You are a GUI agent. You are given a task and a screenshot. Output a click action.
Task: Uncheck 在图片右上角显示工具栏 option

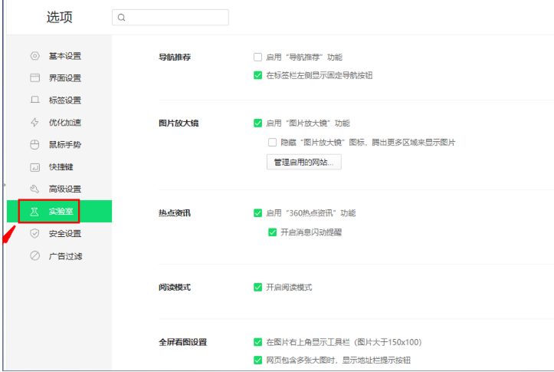pyautogui.click(x=258, y=342)
